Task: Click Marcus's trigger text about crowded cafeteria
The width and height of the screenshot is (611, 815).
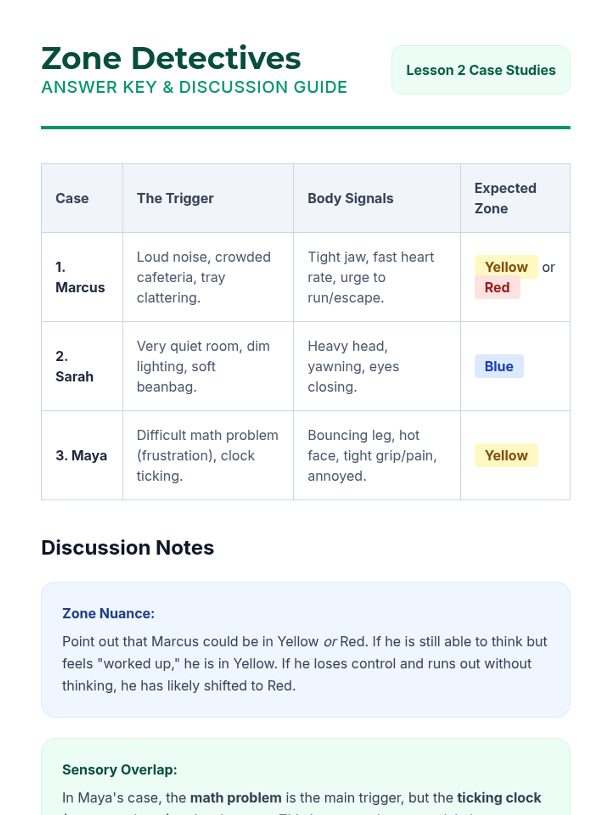Action: tap(203, 277)
